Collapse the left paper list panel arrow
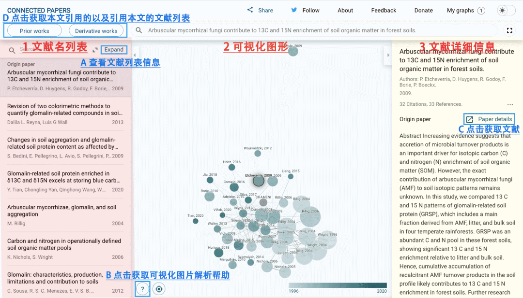The width and height of the screenshot is (523, 298). pos(135,55)
